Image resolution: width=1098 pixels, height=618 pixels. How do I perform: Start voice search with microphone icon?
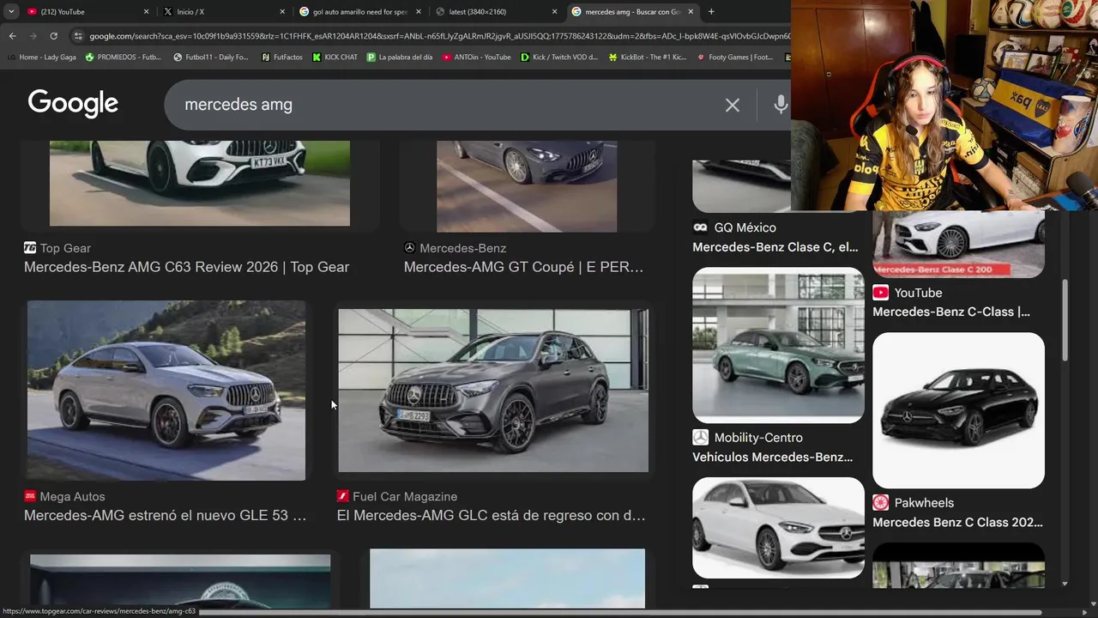coord(780,105)
